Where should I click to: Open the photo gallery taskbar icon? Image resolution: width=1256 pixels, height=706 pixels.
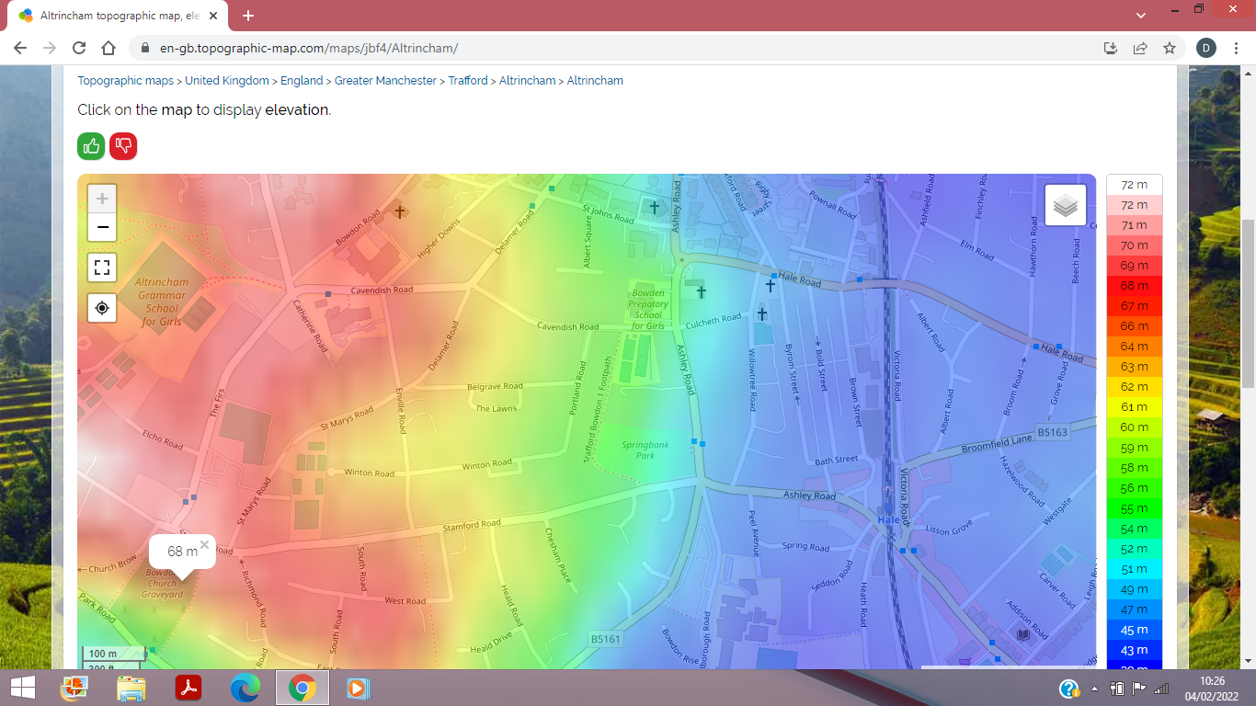click(x=74, y=688)
